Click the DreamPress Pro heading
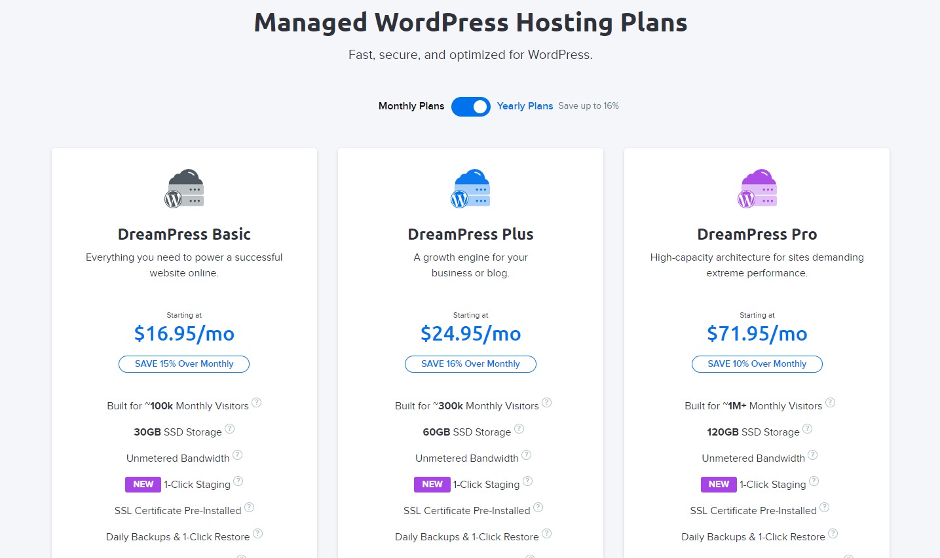The image size is (940, 558). click(x=757, y=234)
